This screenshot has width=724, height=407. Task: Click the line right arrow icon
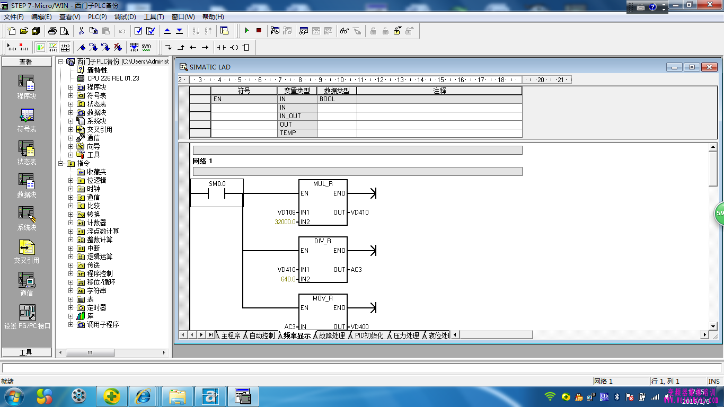[x=205, y=47]
